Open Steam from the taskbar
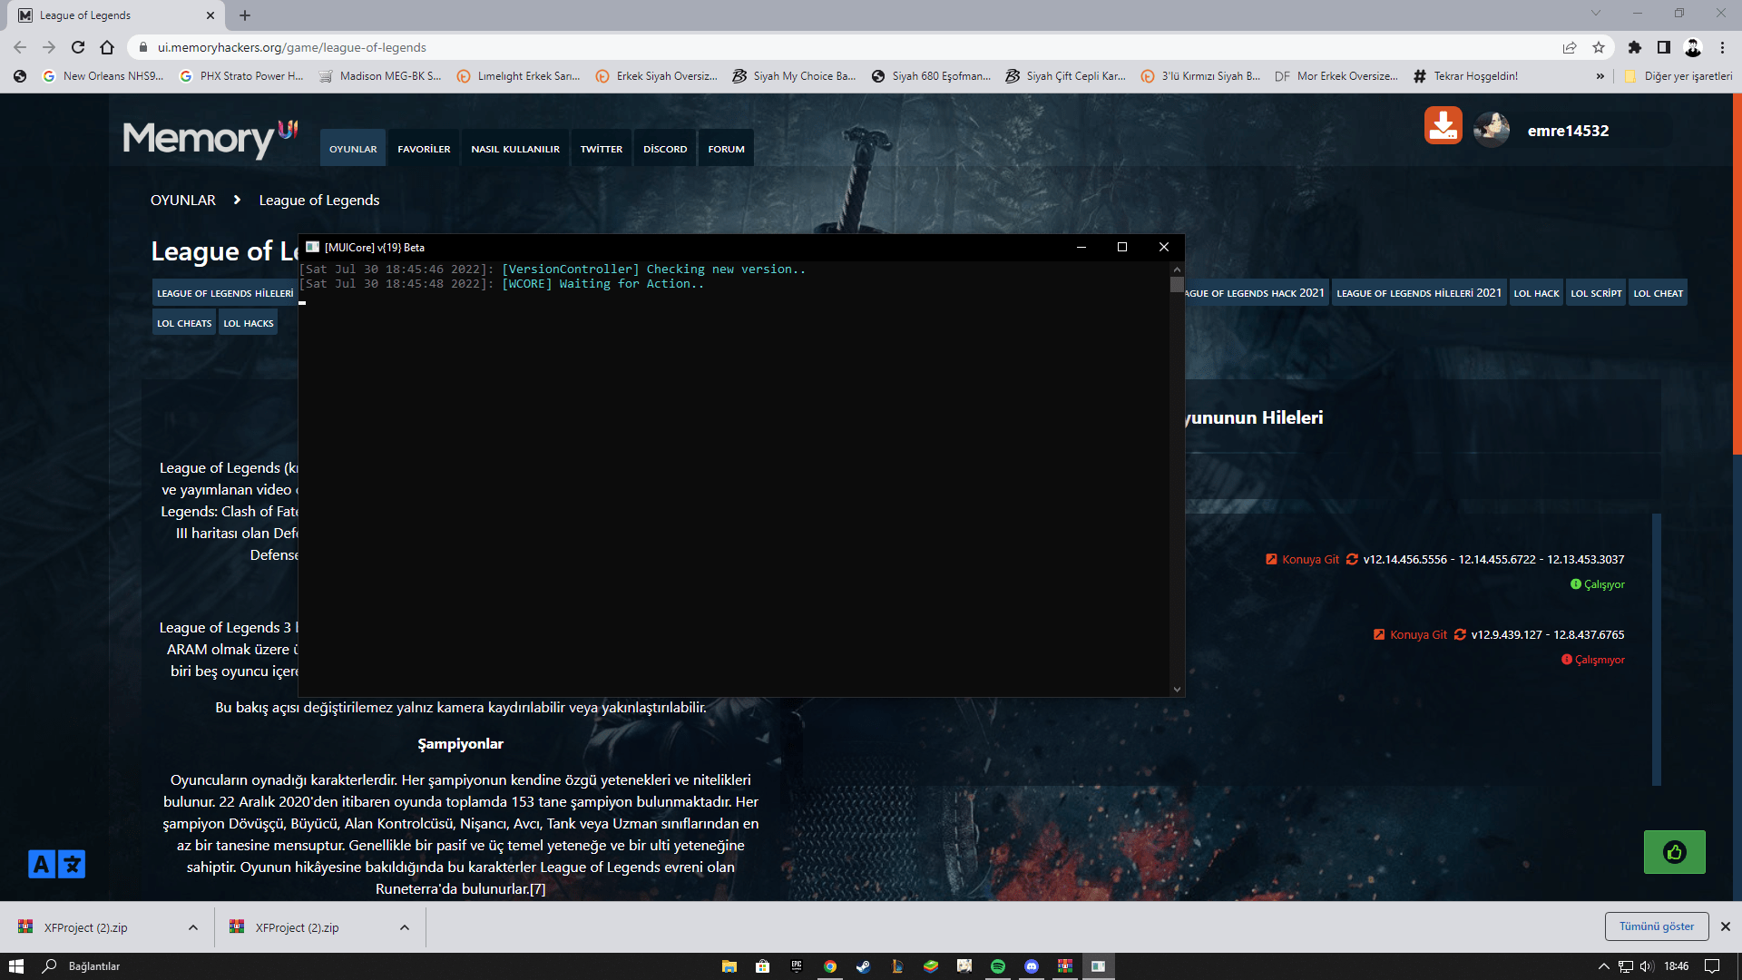The height and width of the screenshot is (980, 1742). [864, 966]
